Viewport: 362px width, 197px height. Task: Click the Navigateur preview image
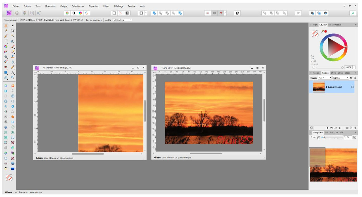coord(333,165)
